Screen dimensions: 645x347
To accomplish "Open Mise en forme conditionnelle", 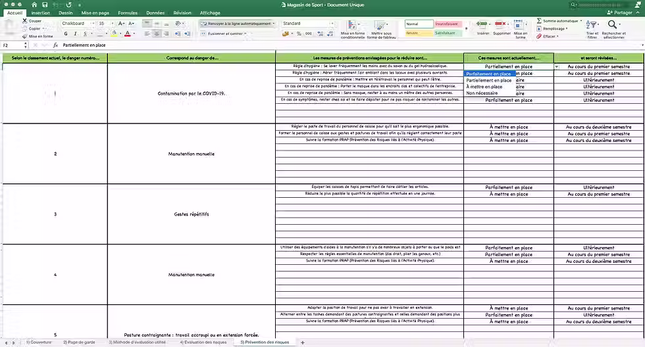I will pos(353,30).
